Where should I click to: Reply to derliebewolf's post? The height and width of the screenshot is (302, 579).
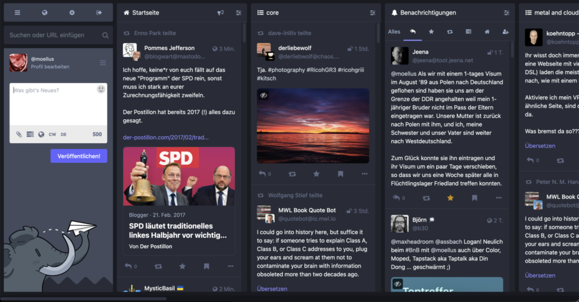(x=262, y=174)
